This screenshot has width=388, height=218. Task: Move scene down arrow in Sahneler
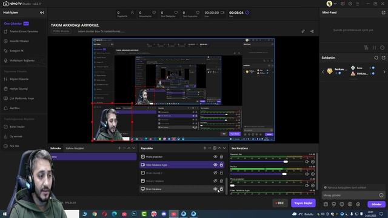tap(134, 148)
